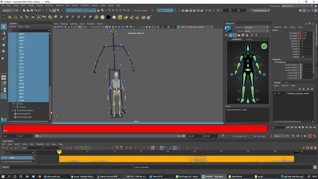The height and width of the screenshot is (179, 318).
Task: Activate the Rotate tool in toolbox
Action: (x=4, y=51)
